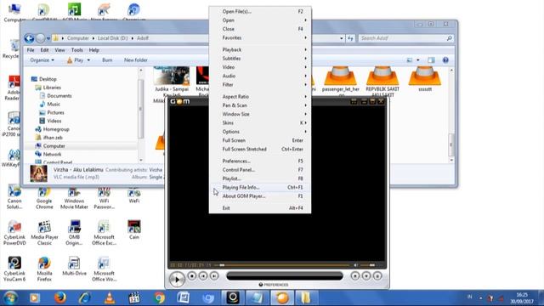Viewport: 544px width, 306px height.
Task: Expand the Subtitles submenu
Action: 260,59
